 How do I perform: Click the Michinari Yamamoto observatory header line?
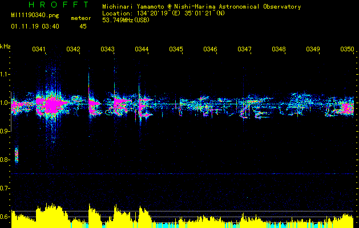[201, 7]
